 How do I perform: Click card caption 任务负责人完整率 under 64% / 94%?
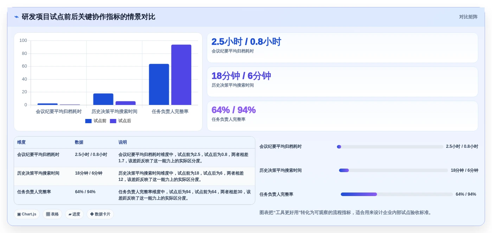229,119
